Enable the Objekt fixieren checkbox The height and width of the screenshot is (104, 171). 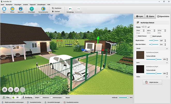[x=137, y=36]
